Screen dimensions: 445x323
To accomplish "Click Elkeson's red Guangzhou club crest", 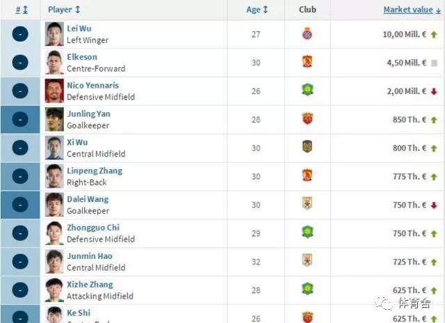I will coord(307,62).
